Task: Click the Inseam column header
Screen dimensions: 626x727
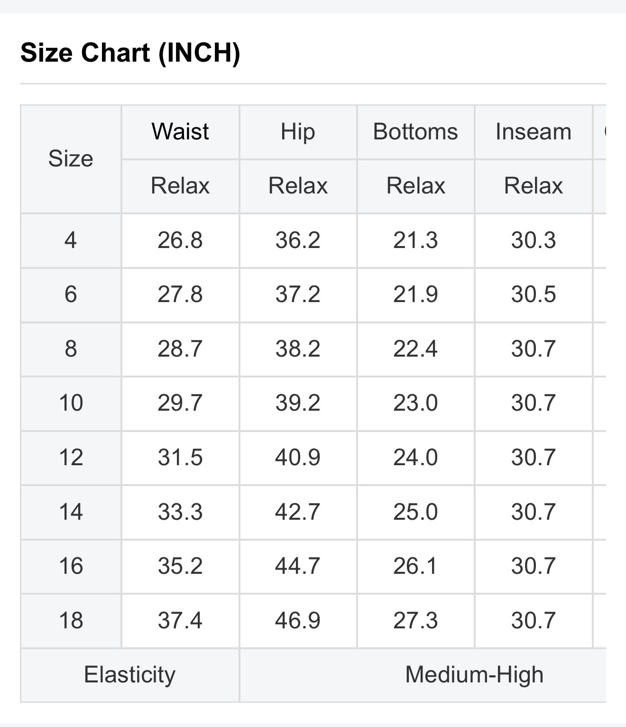Action: [534, 131]
